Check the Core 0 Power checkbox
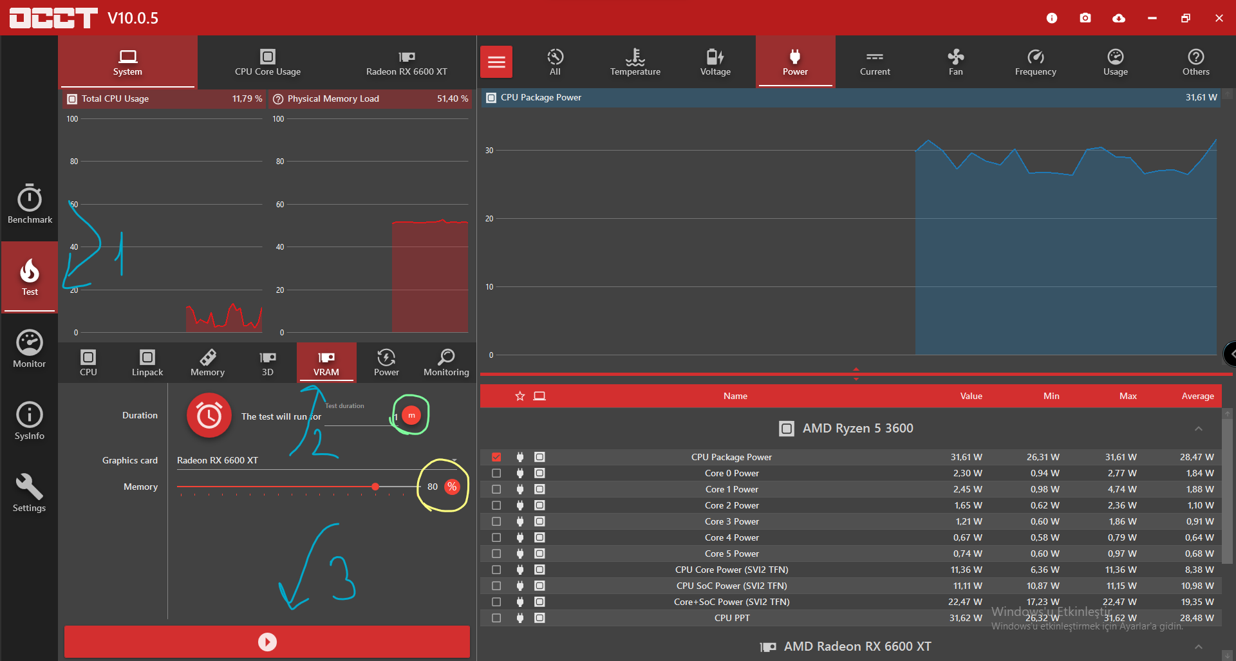This screenshot has height=661, width=1236. coord(496,473)
